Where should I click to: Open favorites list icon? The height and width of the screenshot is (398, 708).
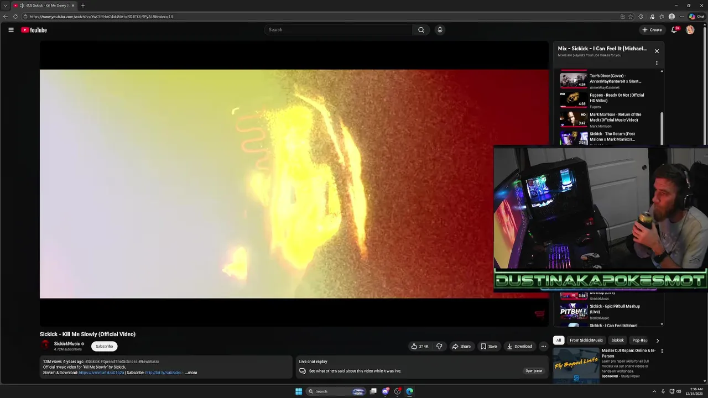tap(662, 17)
